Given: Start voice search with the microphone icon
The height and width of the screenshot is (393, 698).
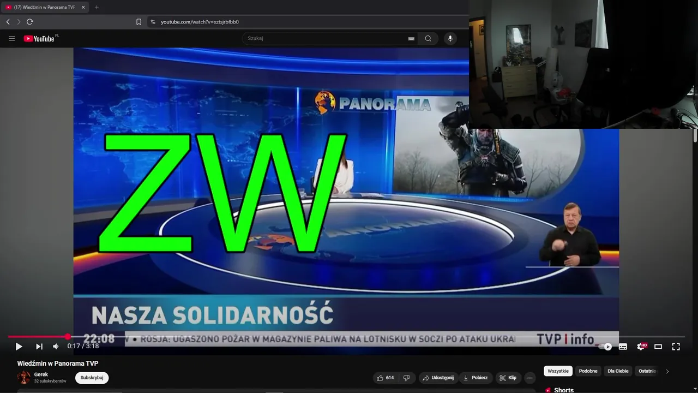Looking at the screenshot, I should (x=450, y=38).
